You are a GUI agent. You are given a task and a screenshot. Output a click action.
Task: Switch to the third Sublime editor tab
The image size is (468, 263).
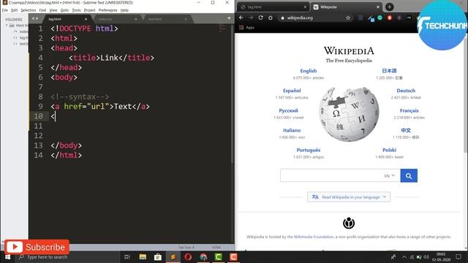point(167,19)
